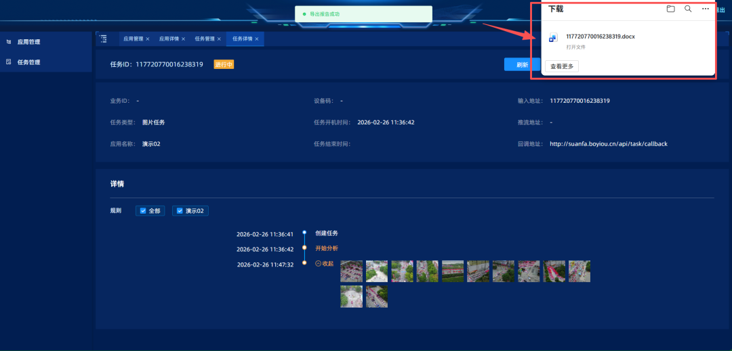The width and height of the screenshot is (732, 351).
Task: Click the Word file icon for the docx
Action: point(553,39)
